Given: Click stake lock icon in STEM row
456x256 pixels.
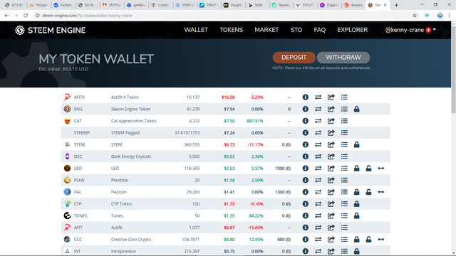Looking at the screenshot, I should click(x=356, y=144).
